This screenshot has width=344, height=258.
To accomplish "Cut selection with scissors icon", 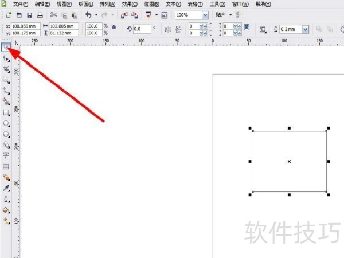I will point(53,15).
